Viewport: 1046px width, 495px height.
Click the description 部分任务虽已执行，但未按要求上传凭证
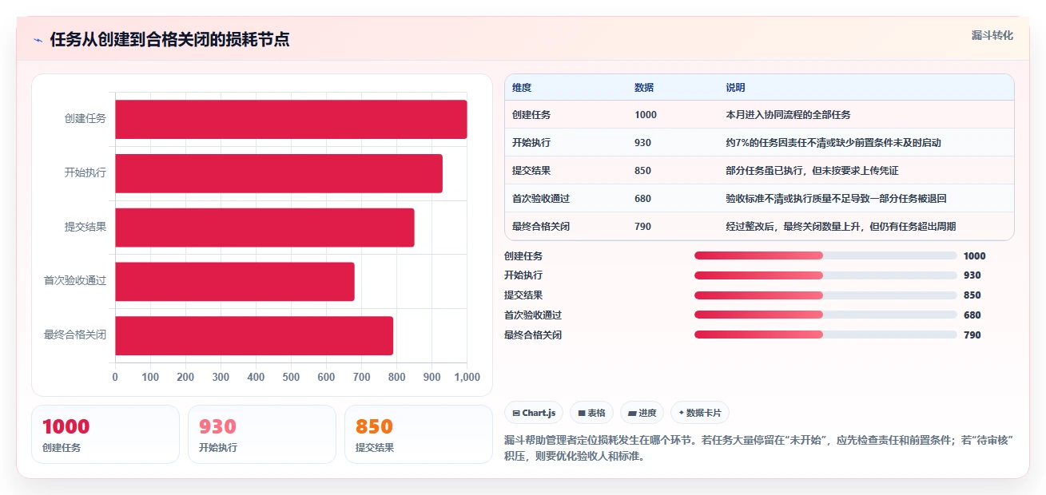pyautogui.click(x=812, y=171)
